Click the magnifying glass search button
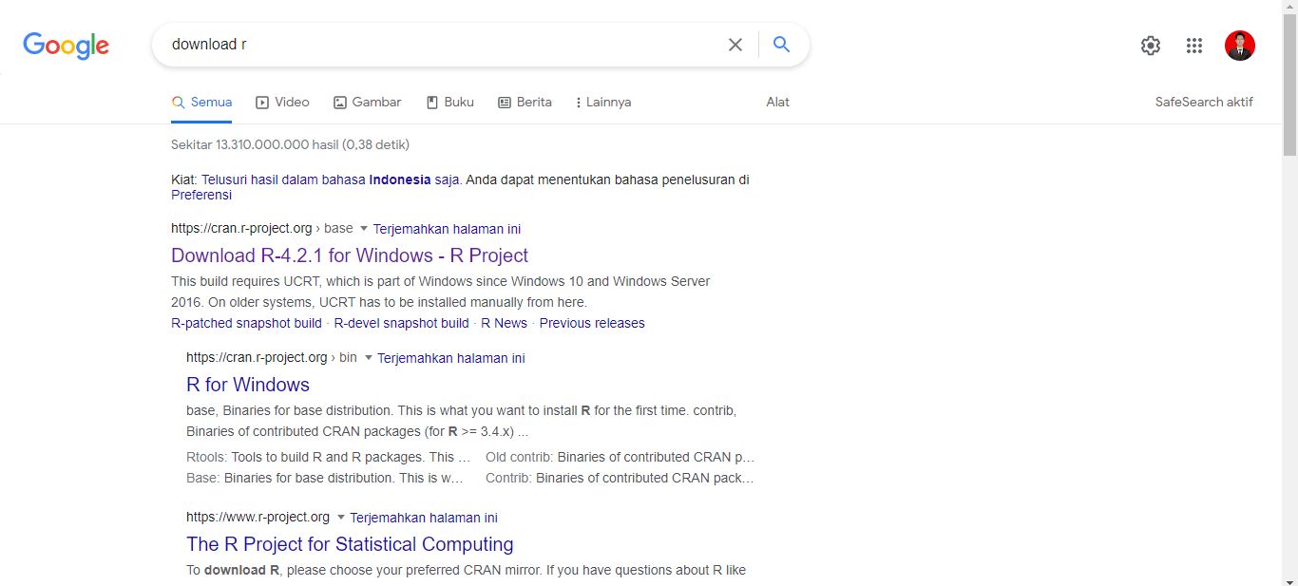 click(781, 45)
